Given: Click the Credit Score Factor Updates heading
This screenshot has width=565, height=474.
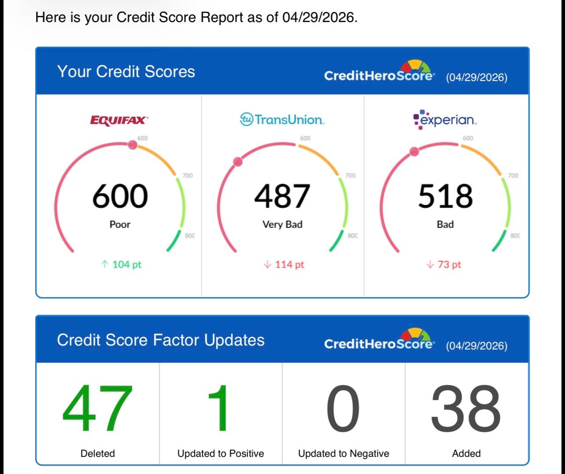Looking at the screenshot, I should (161, 340).
